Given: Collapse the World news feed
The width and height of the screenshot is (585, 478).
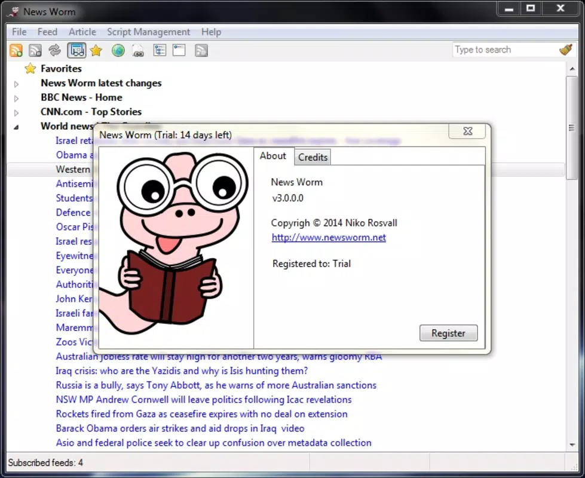Looking at the screenshot, I should [16, 127].
